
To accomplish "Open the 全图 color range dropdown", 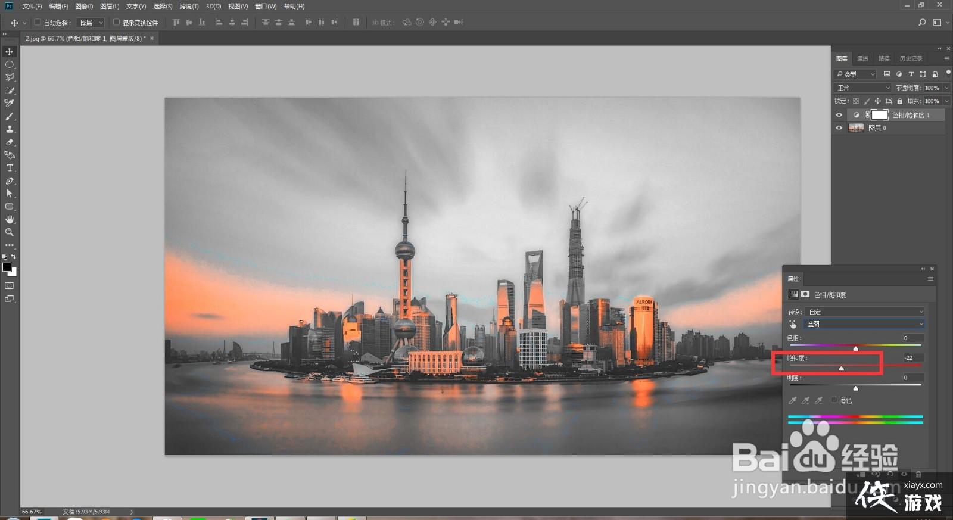I will point(865,324).
